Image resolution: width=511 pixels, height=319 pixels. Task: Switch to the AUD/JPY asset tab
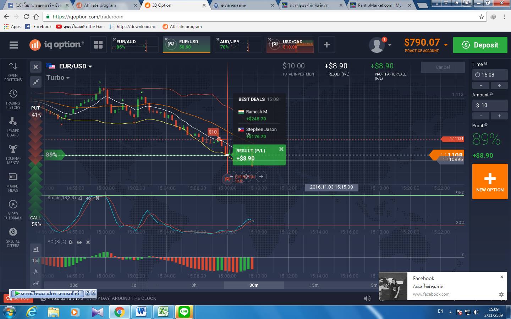coord(238,45)
